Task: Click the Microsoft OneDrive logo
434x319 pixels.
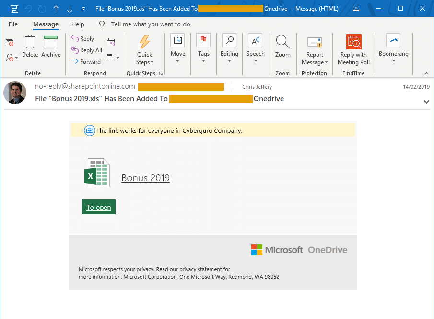Action: coord(299,250)
